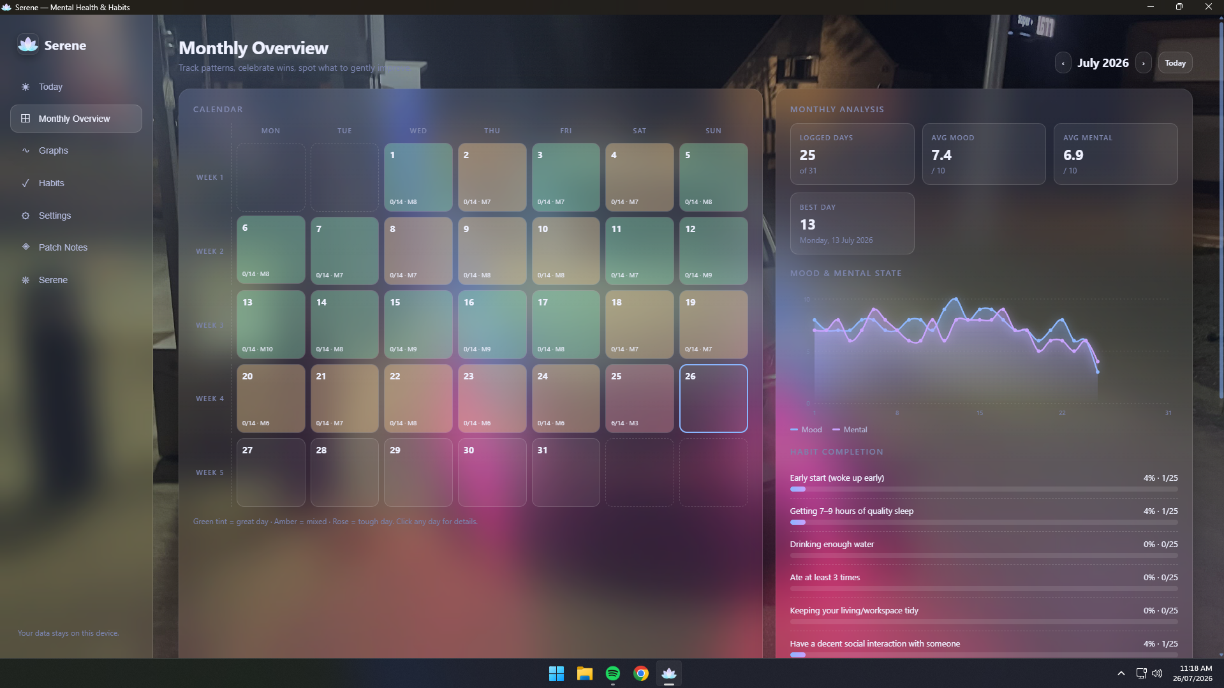Open calendar day 25 with 6/14 habits
This screenshot has width=1224, height=688.
[x=639, y=399]
